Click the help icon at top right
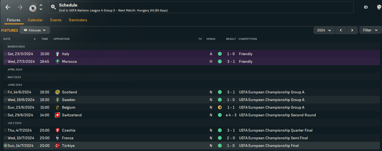 tap(379, 7)
